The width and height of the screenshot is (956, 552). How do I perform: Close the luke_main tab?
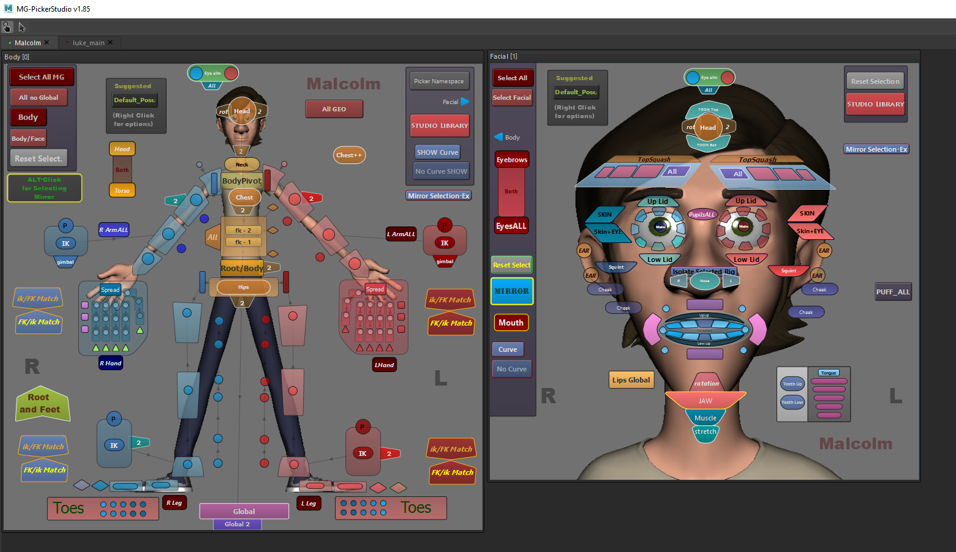110,42
